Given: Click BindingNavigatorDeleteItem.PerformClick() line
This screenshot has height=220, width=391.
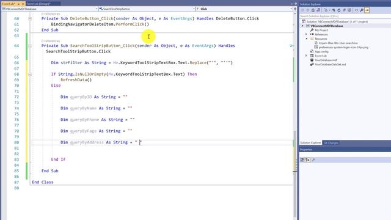Looking at the screenshot, I should click(100, 24).
